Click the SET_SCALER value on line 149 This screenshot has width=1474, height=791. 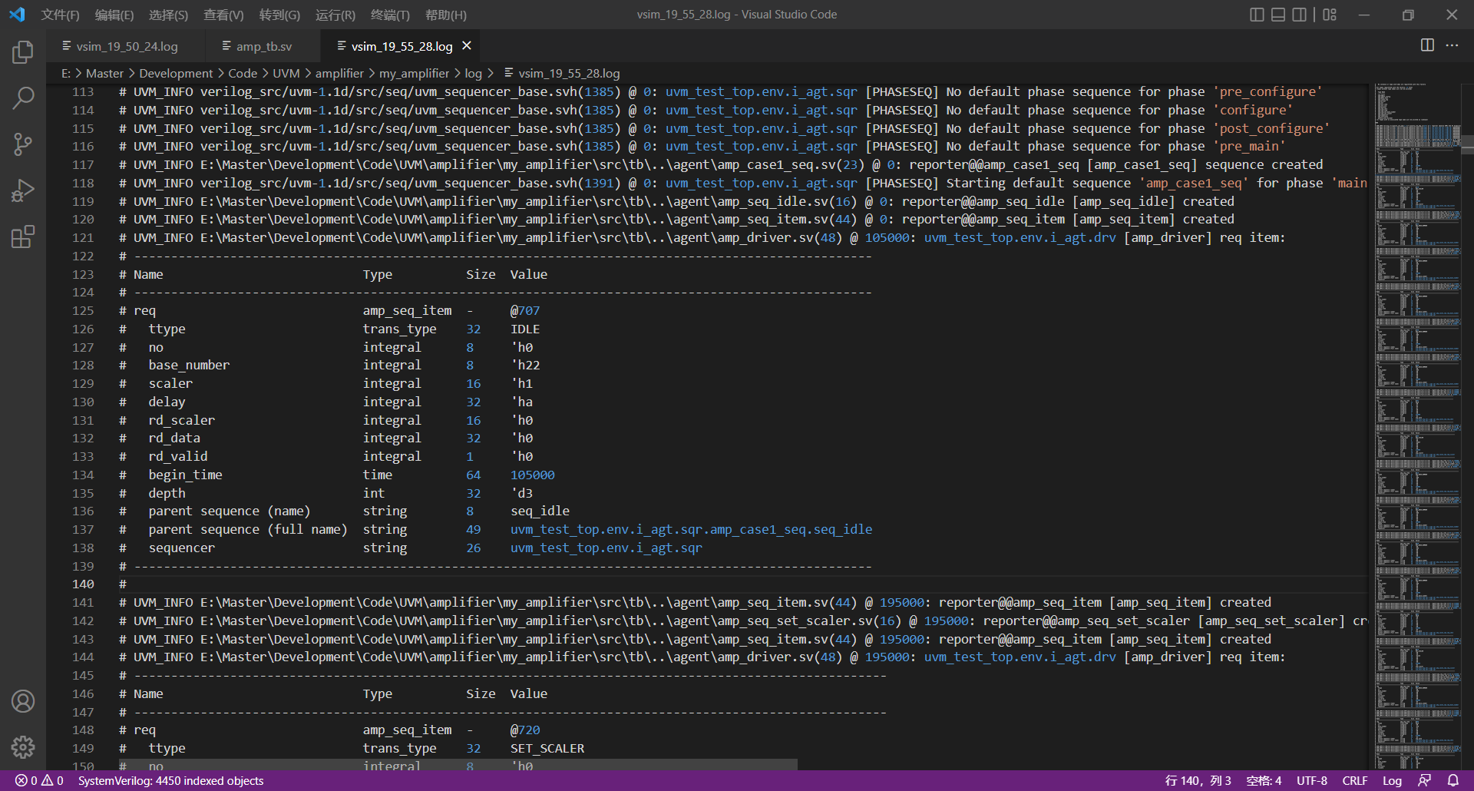pyautogui.click(x=547, y=748)
